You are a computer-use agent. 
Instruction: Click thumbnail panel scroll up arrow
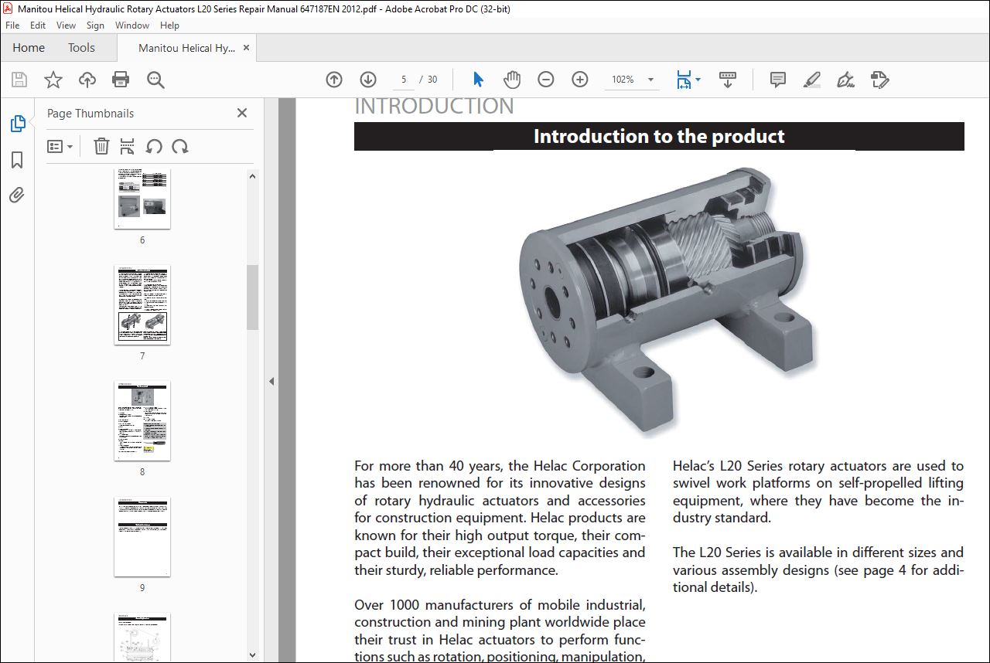tap(253, 176)
